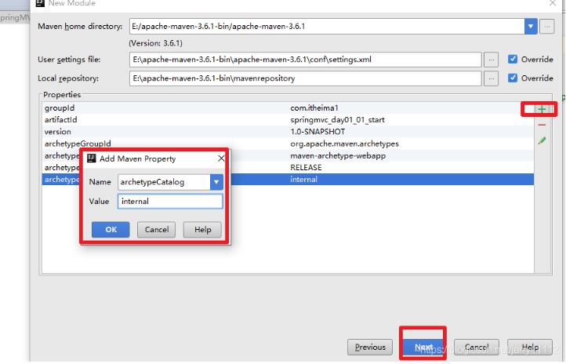Click value maven-archetype-webapp
The image size is (566, 364).
pyautogui.click(x=338, y=155)
